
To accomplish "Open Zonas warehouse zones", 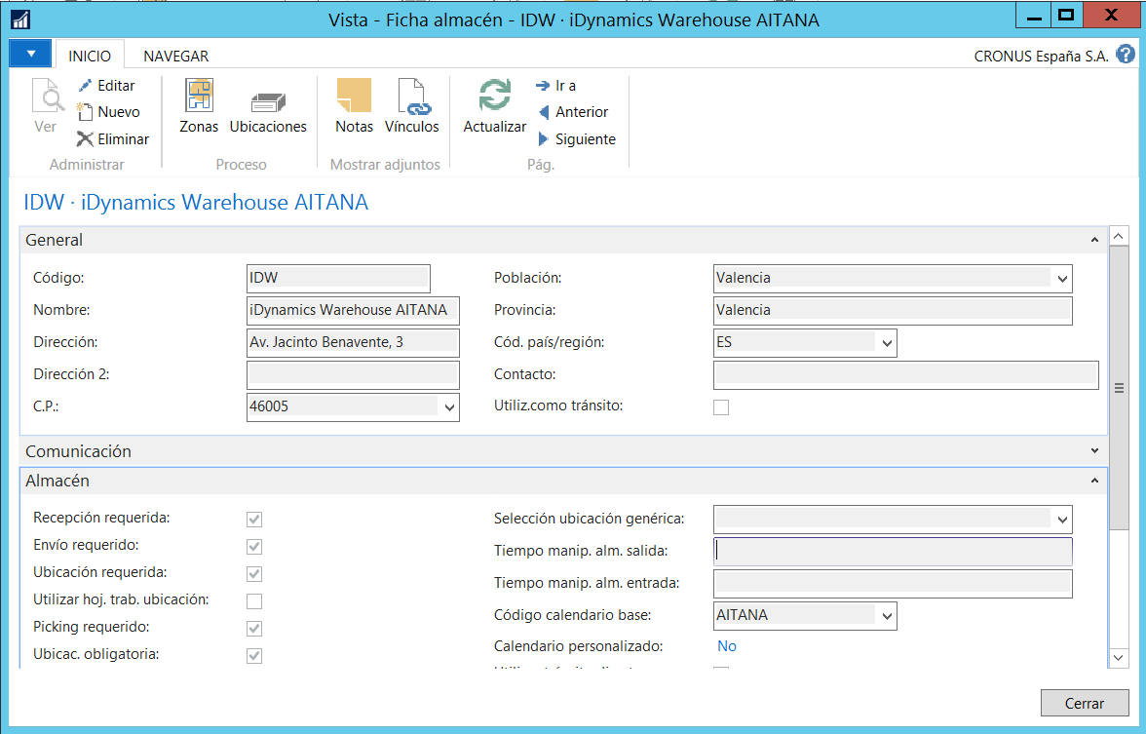I will pos(199,105).
